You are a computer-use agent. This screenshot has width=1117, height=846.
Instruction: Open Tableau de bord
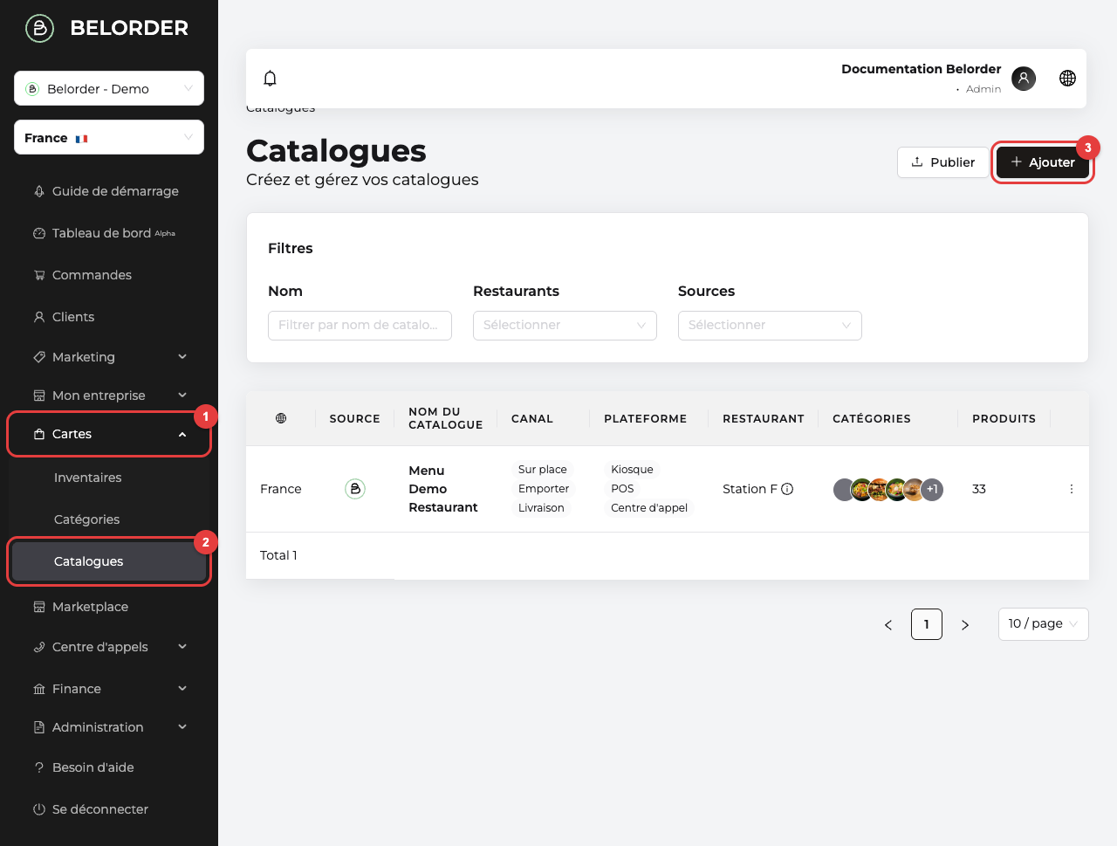tap(105, 233)
